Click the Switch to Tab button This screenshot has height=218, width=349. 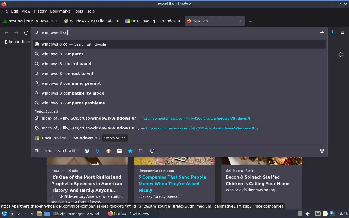(115, 138)
